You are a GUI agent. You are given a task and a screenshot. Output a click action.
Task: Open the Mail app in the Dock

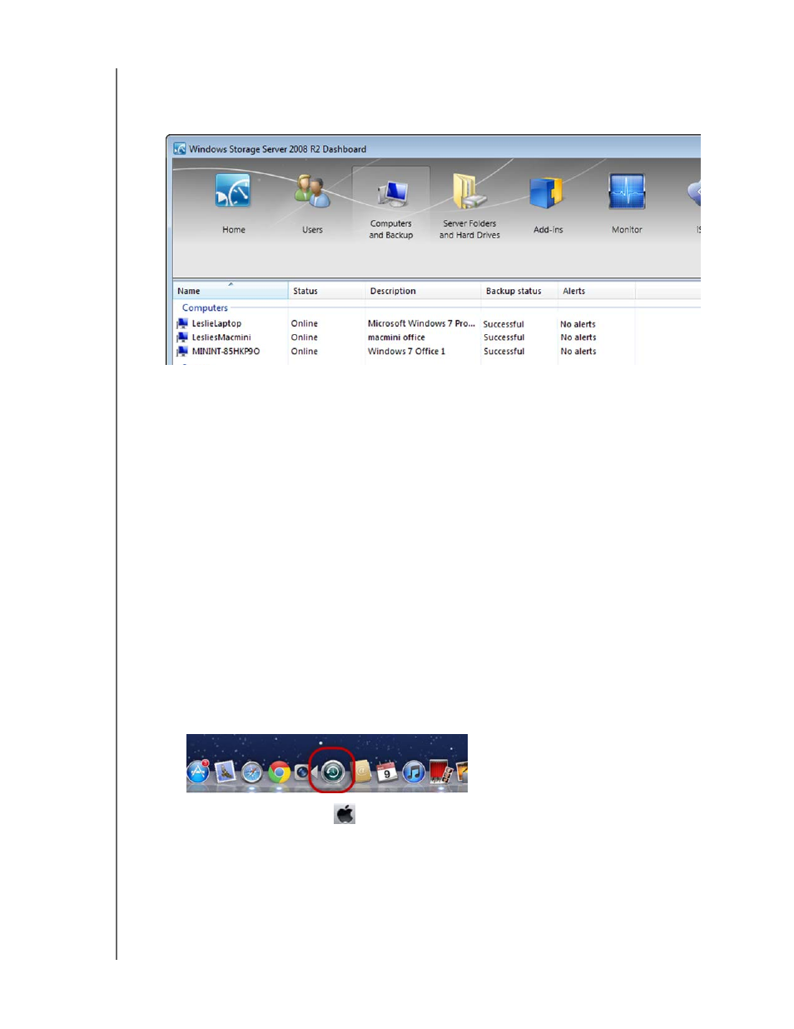226,772
